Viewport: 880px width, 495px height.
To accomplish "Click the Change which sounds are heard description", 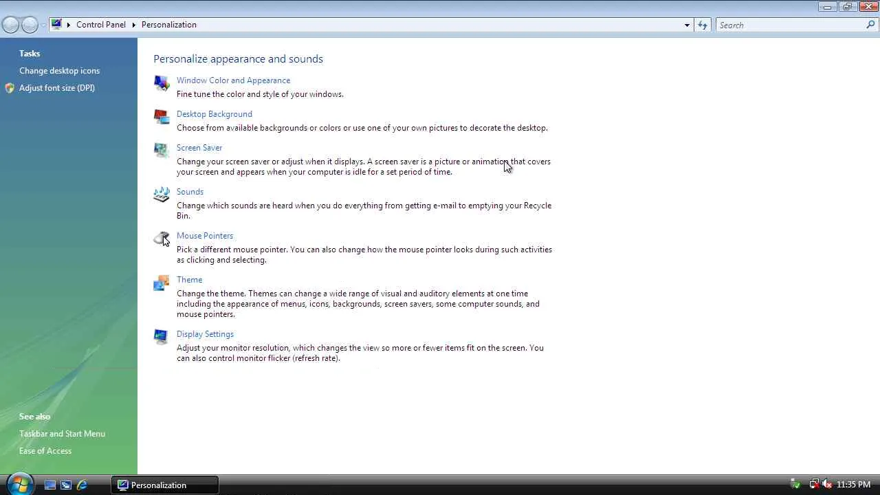I will pyautogui.click(x=364, y=210).
